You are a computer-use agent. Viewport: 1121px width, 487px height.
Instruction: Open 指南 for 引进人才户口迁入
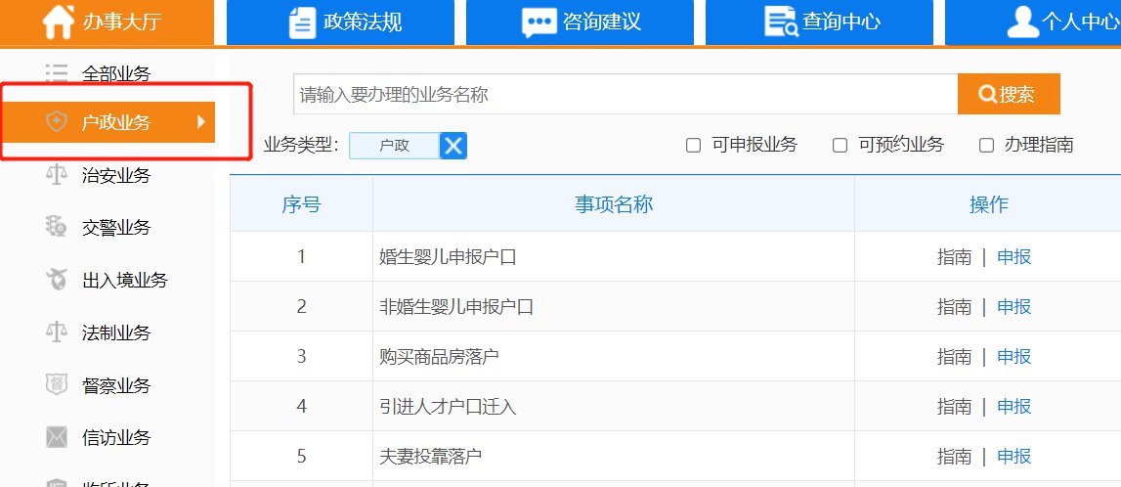tap(955, 406)
